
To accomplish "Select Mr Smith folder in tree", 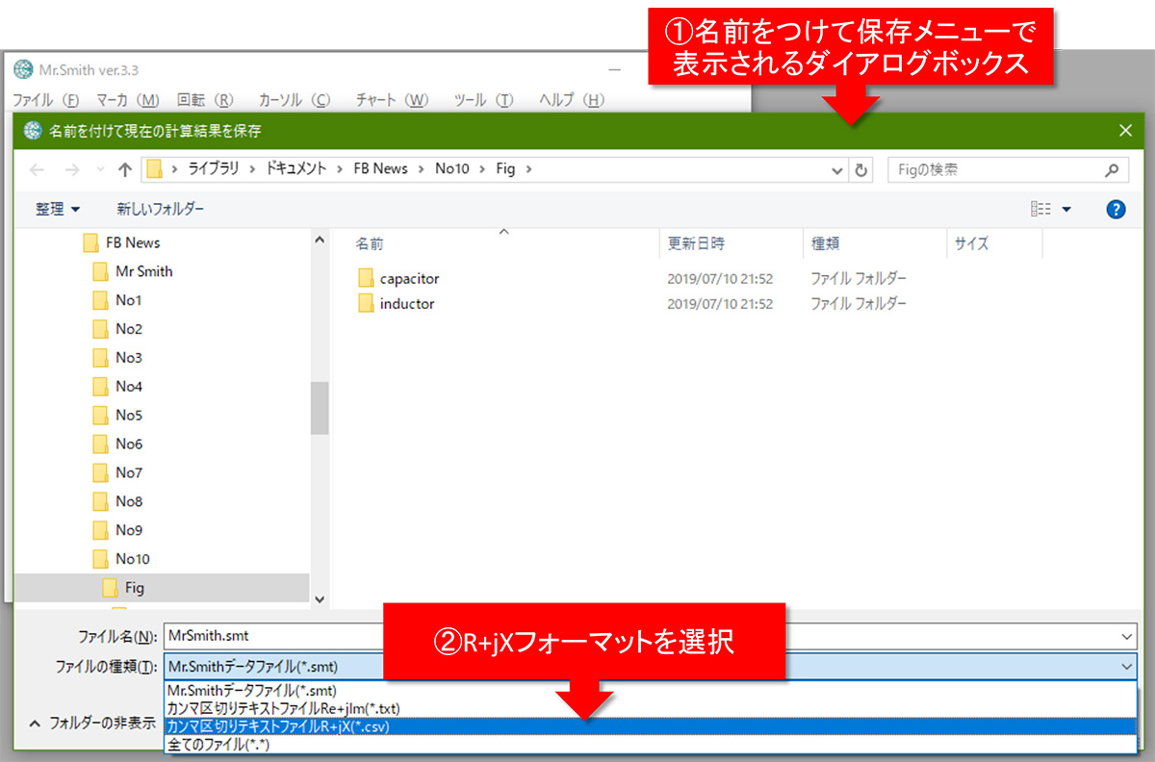I will pos(143,271).
